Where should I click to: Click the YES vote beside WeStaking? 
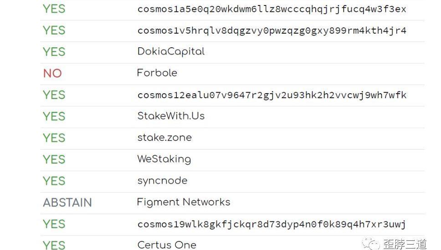tap(54, 159)
